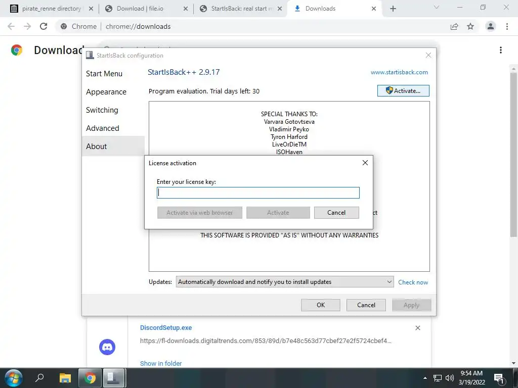This screenshot has height=388, width=518.
Task: Click the Activate button in License dialog
Action: pos(278,213)
